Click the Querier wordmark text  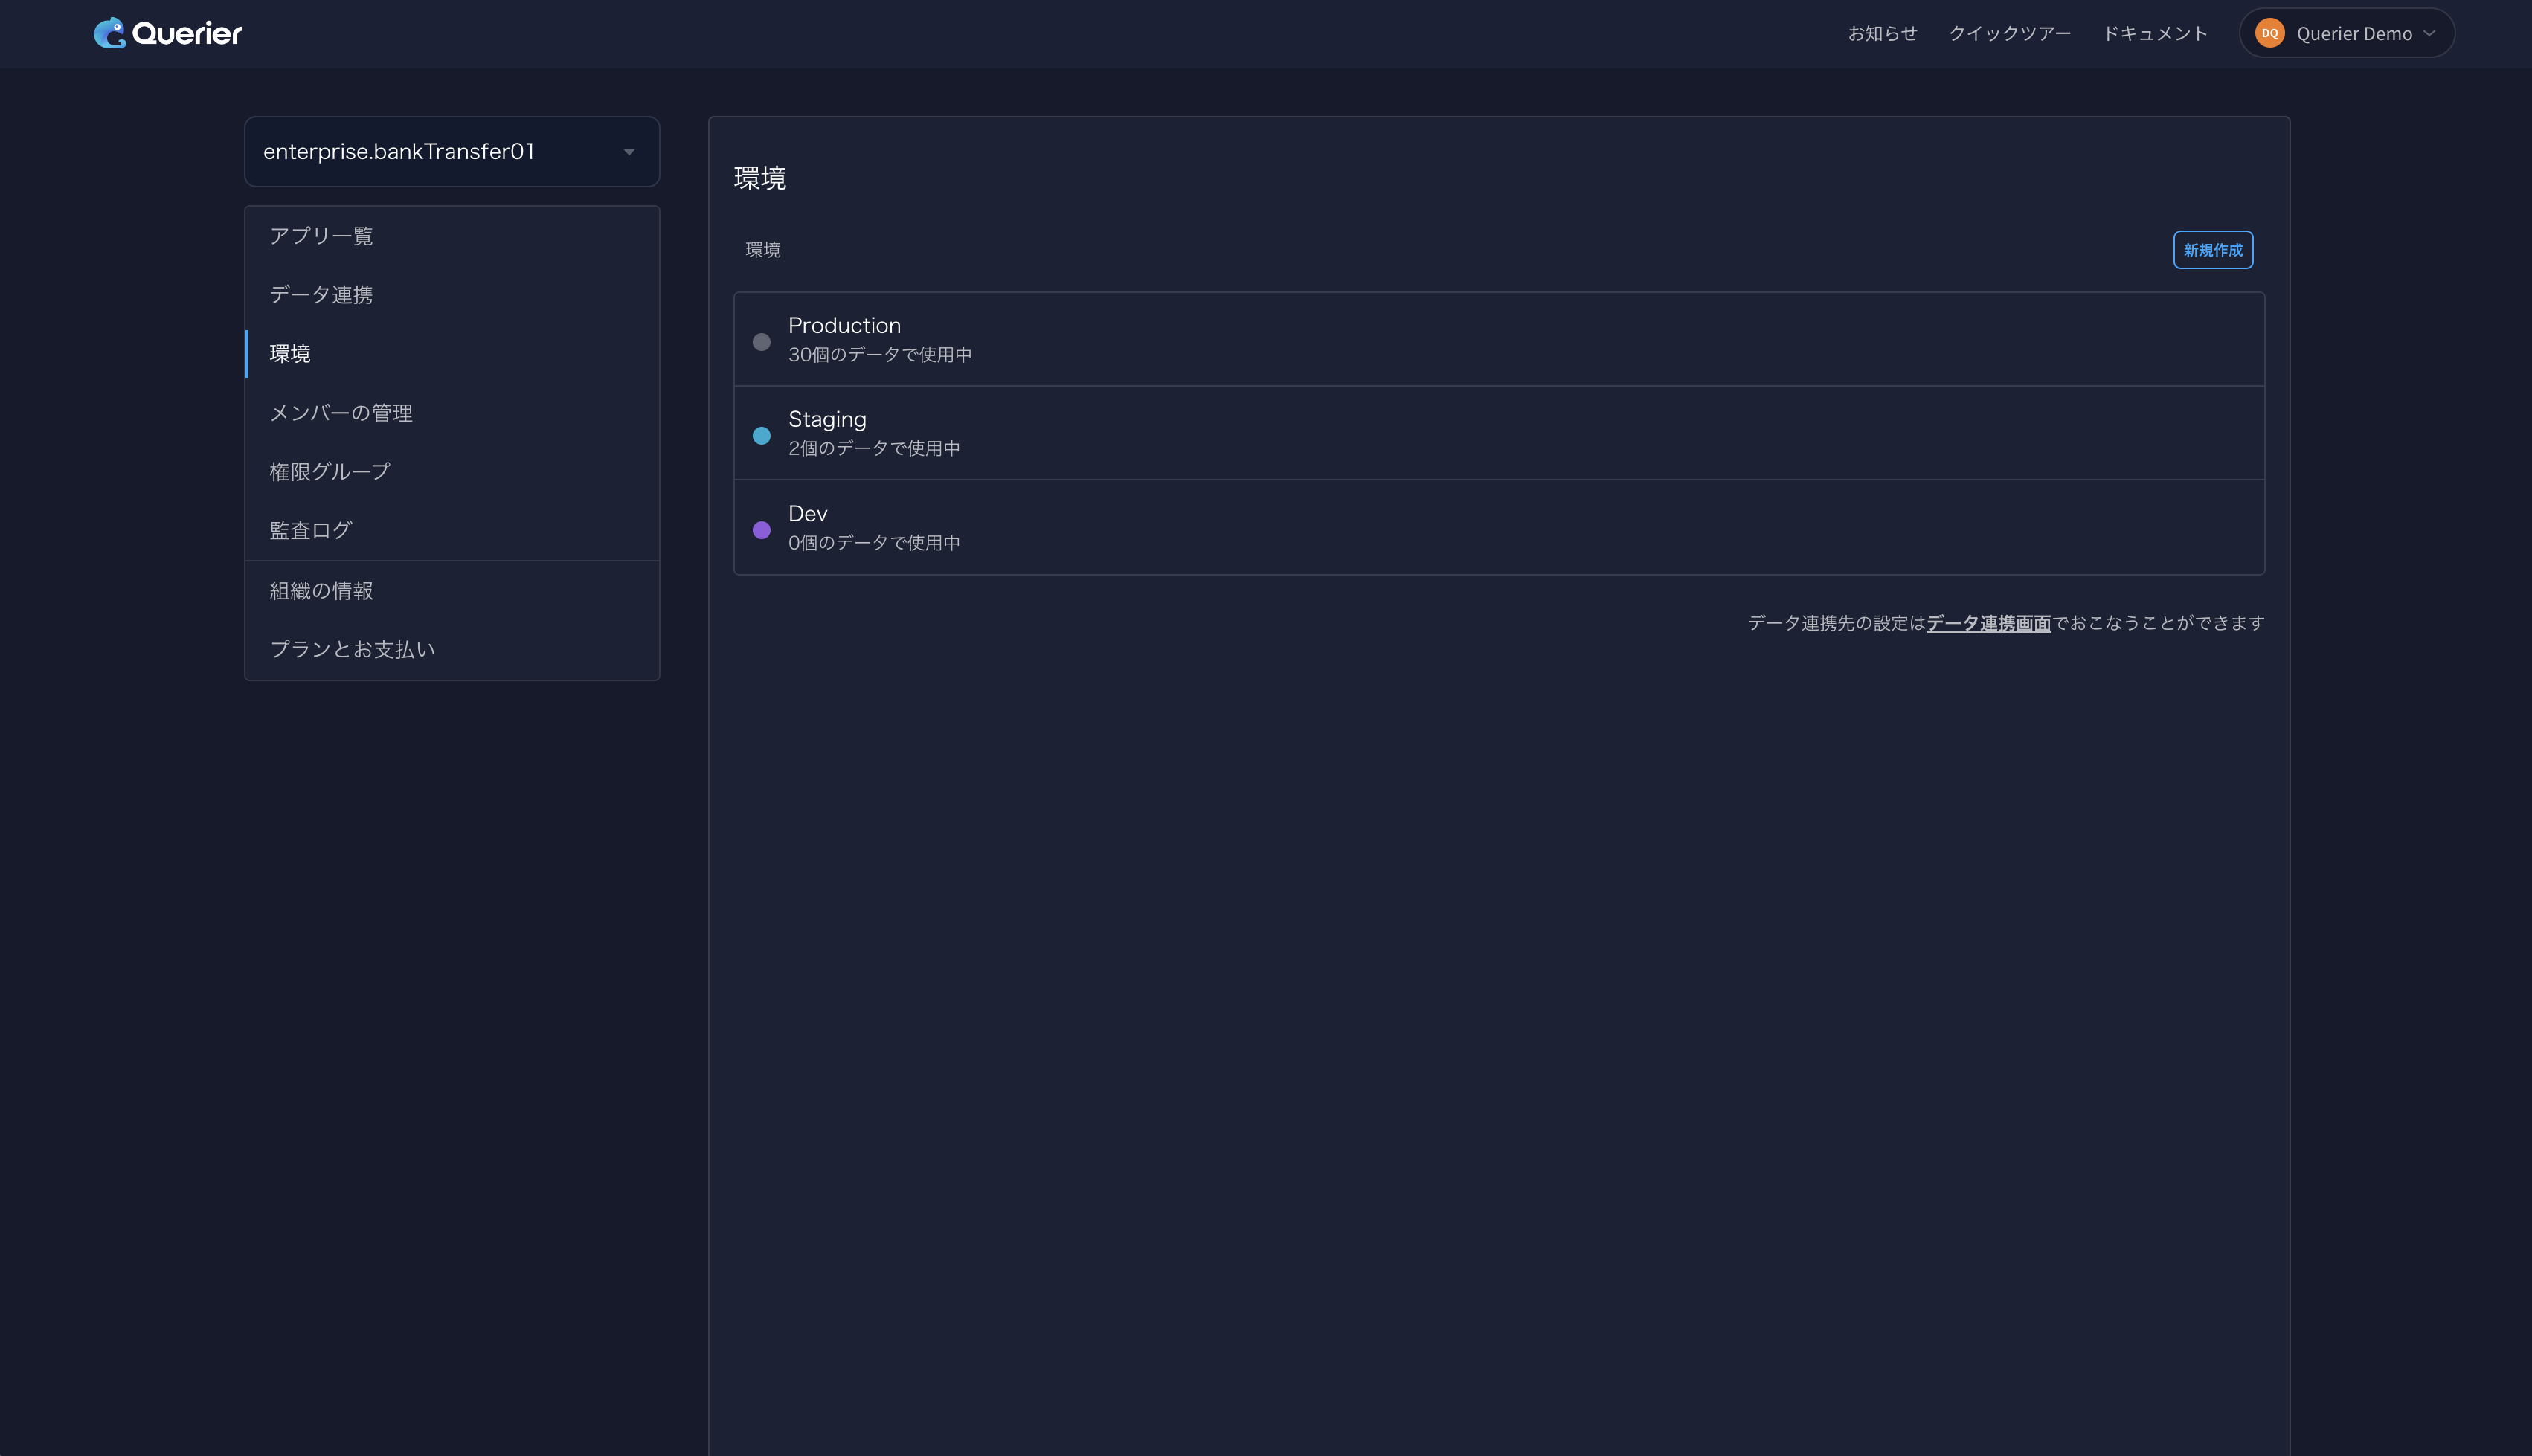point(187,33)
